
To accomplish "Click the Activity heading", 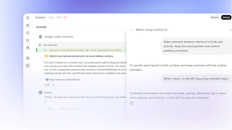I will 41,27.
